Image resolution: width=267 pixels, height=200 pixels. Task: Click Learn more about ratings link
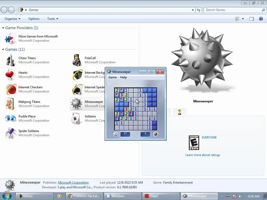[x=203, y=155]
